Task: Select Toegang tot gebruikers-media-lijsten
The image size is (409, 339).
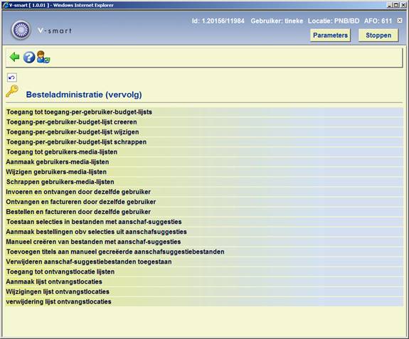Action: tap(204, 152)
